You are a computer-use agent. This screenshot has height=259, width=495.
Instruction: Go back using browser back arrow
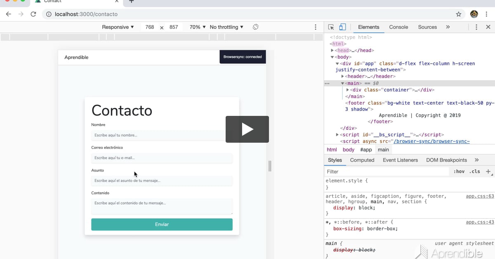point(8,14)
